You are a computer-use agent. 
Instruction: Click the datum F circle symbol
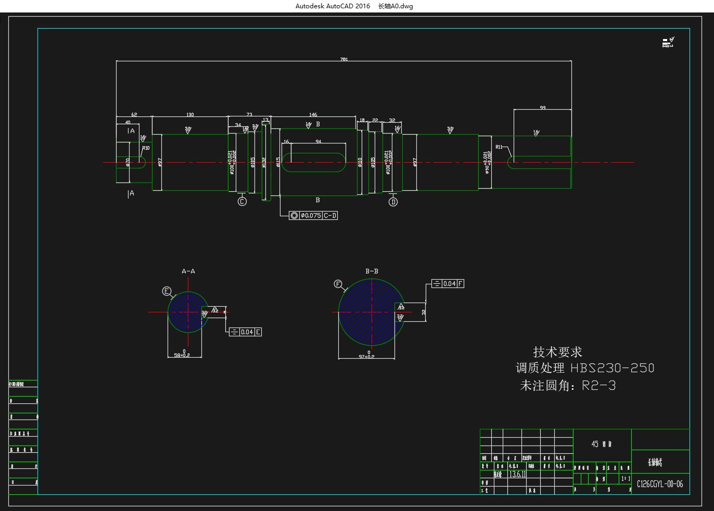338,284
